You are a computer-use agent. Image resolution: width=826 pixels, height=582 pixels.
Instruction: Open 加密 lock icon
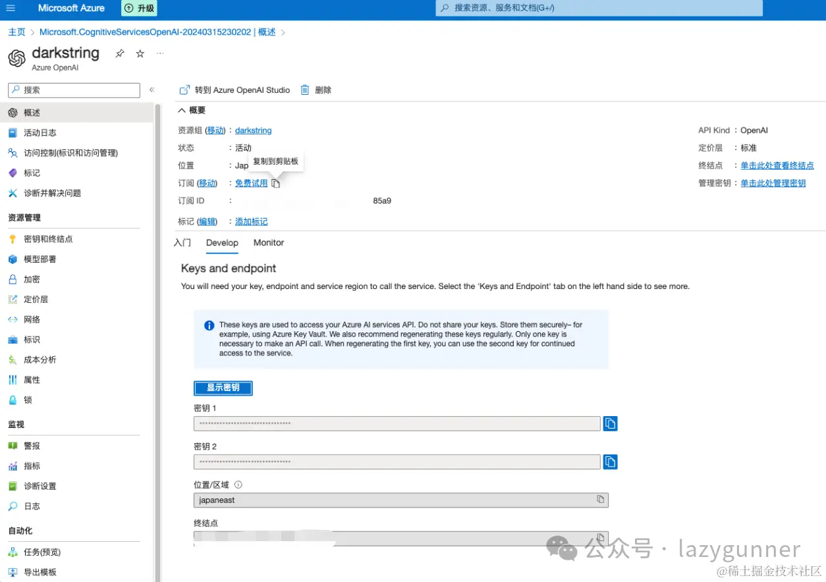click(x=13, y=279)
